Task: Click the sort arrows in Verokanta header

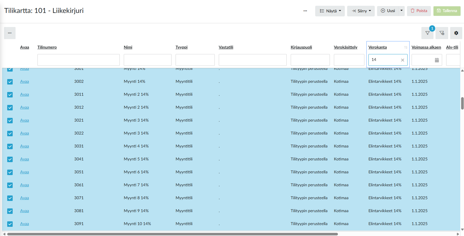Action: click(x=406, y=47)
